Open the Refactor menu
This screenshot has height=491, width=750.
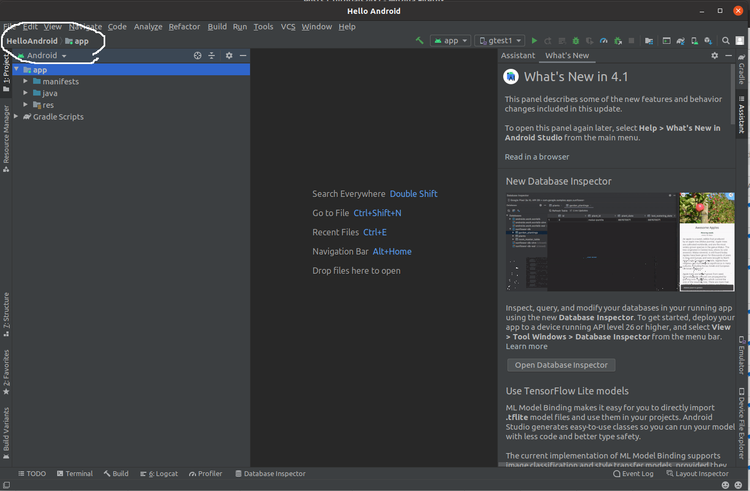point(184,27)
